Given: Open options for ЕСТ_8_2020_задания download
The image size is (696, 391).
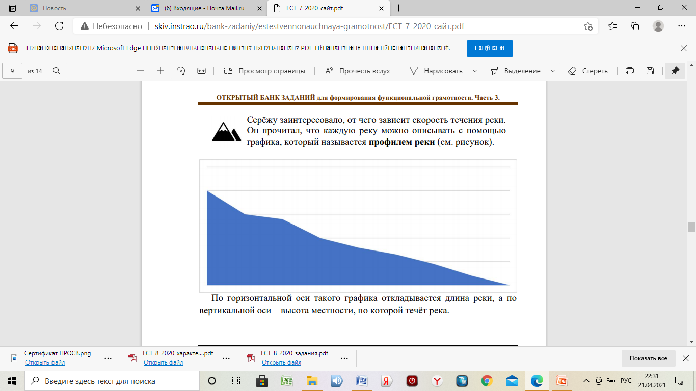Looking at the screenshot, I should pos(344,358).
